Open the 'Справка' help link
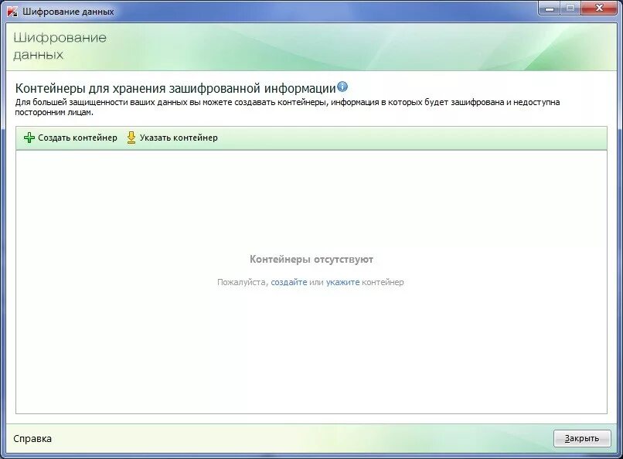This screenshot has height=459, width=623. [32, 439]
